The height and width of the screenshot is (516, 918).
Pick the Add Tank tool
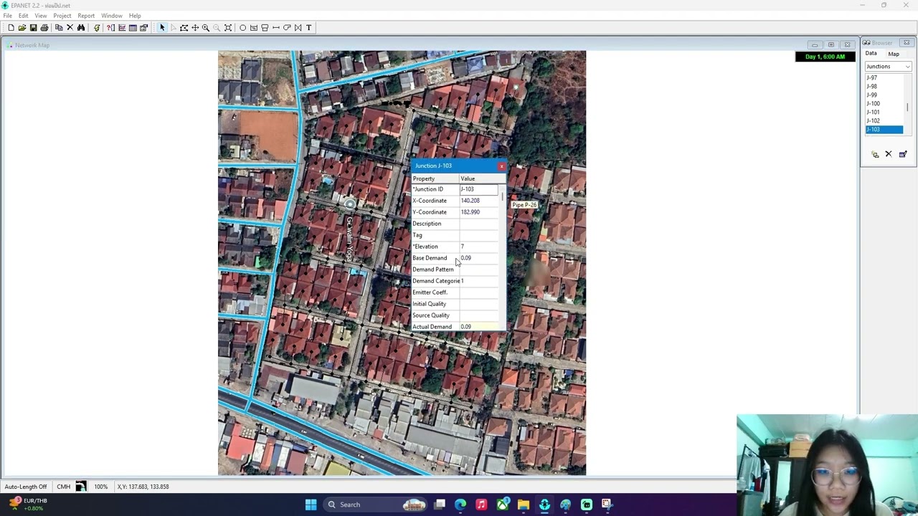pos(265,28)
